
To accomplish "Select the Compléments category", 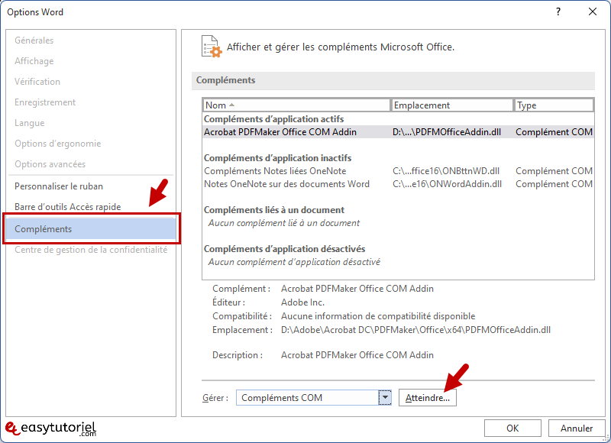I will (x=91, y=228).
